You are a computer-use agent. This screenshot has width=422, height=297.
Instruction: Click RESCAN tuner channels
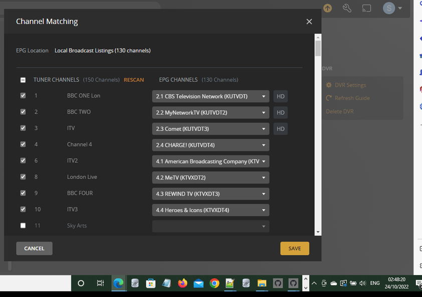[134, 80]
